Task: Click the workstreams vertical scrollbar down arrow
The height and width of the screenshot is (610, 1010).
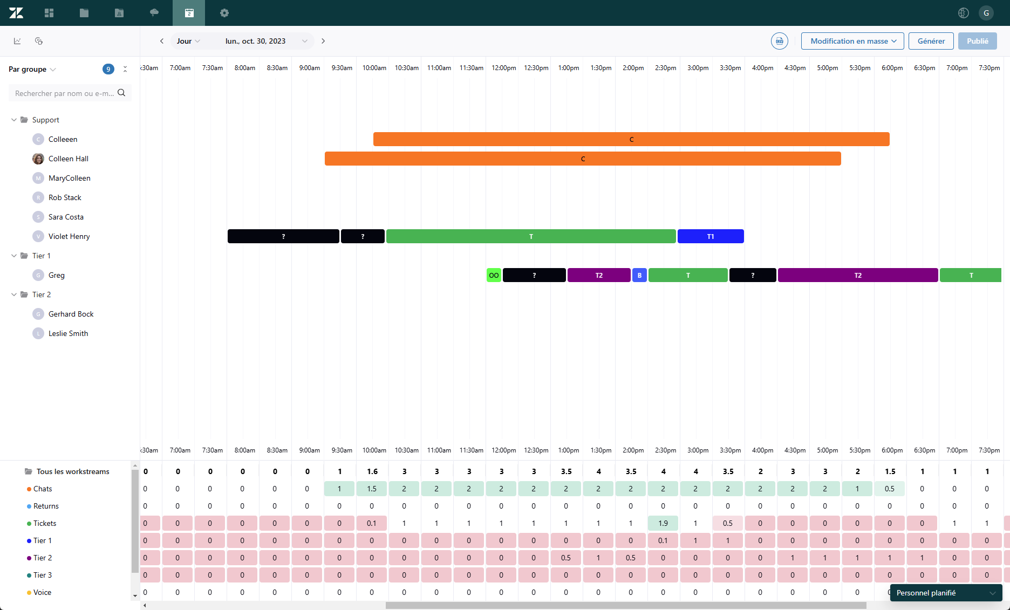Action: [x=135, y=596]
